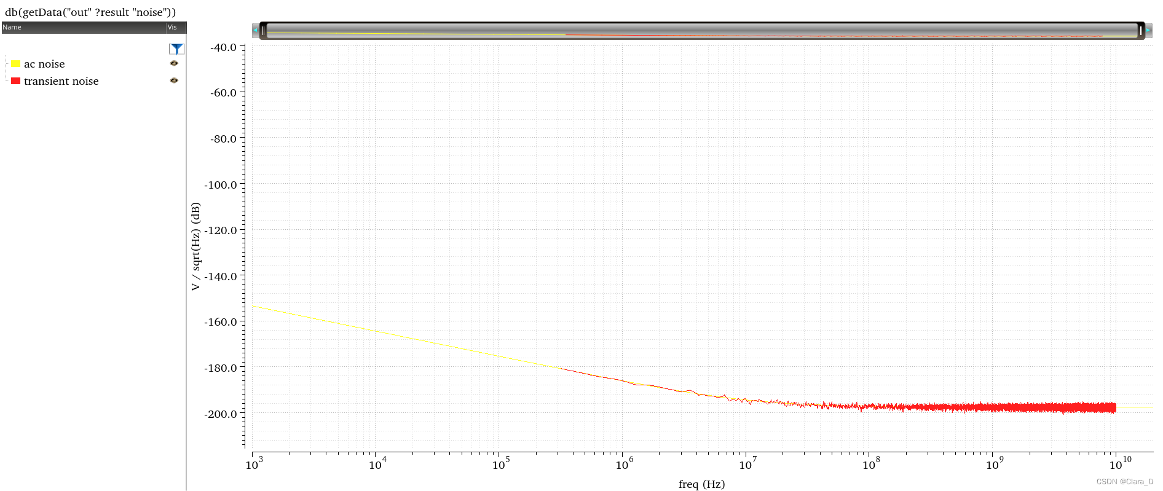Click the -140.0 y-axis tick label

pos(221,277)
